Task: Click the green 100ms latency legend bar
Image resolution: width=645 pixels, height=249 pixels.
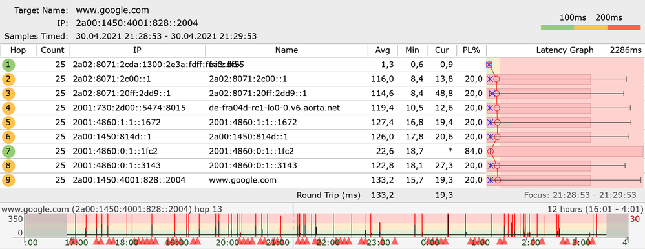Action: point(557,28)
